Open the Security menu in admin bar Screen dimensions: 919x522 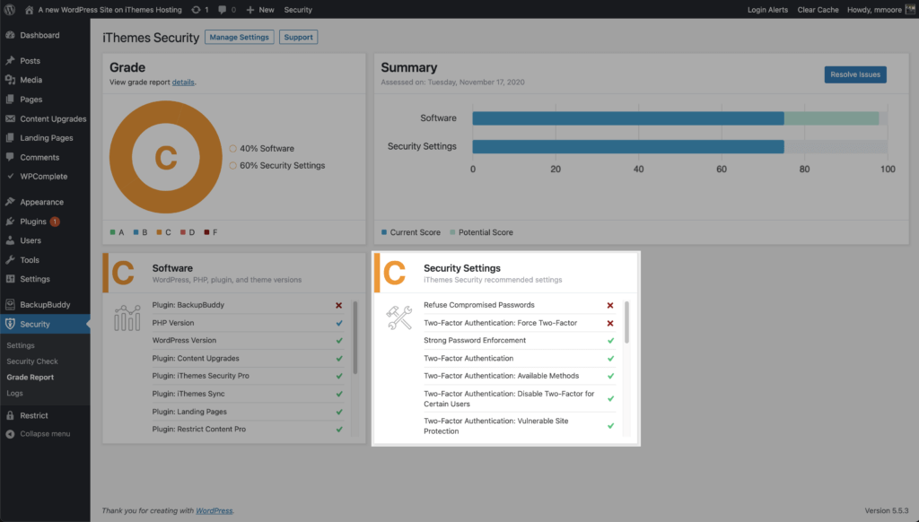298,9
